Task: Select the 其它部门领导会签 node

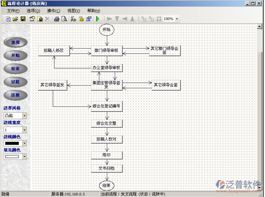Action: (x=165, y=50)
